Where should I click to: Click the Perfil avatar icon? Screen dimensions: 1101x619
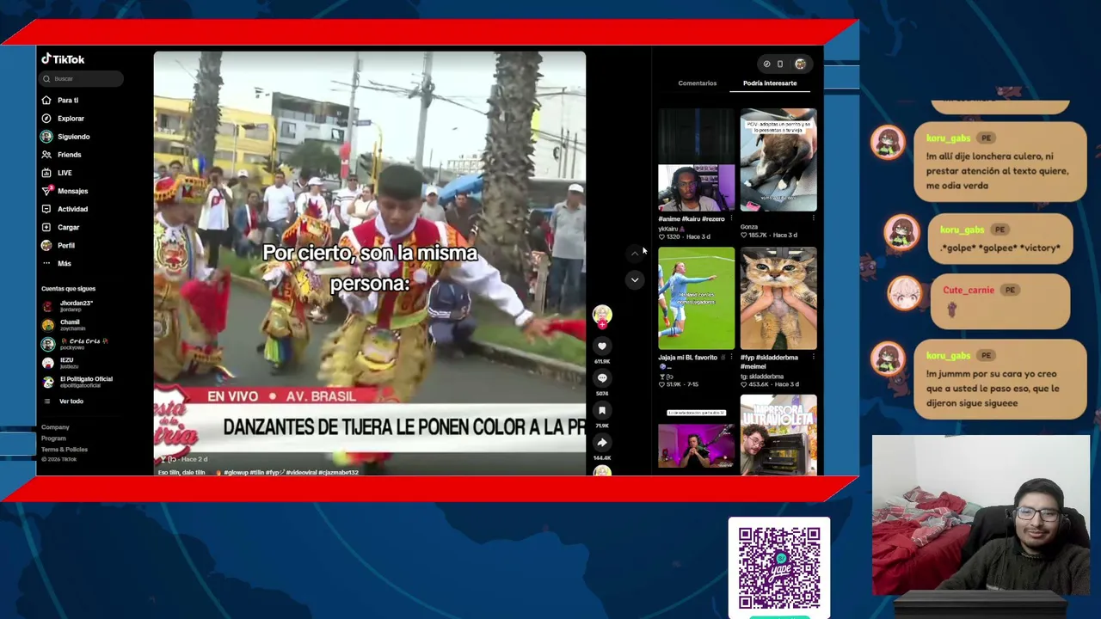[x=46, y=246]
